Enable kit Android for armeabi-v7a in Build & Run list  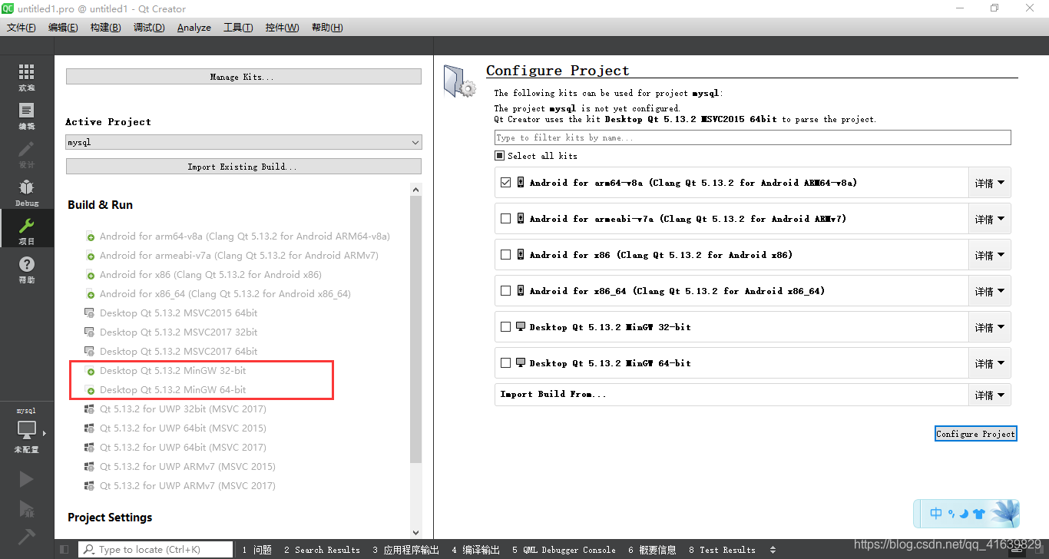tap(231, 256)
